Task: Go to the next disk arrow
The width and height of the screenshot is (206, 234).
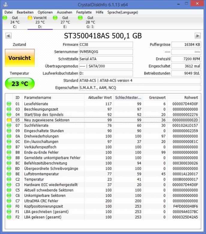Action: coord(198,36)
